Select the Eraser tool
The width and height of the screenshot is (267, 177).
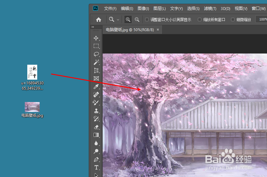[96, 127]
